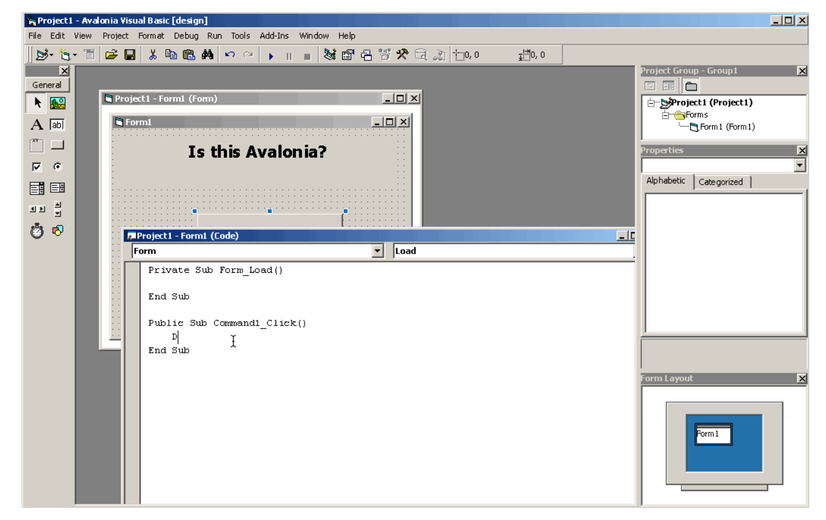Open the Add-Ins menu
The width and height of the screenshot is (826, 520).
[x=274, y=36]
